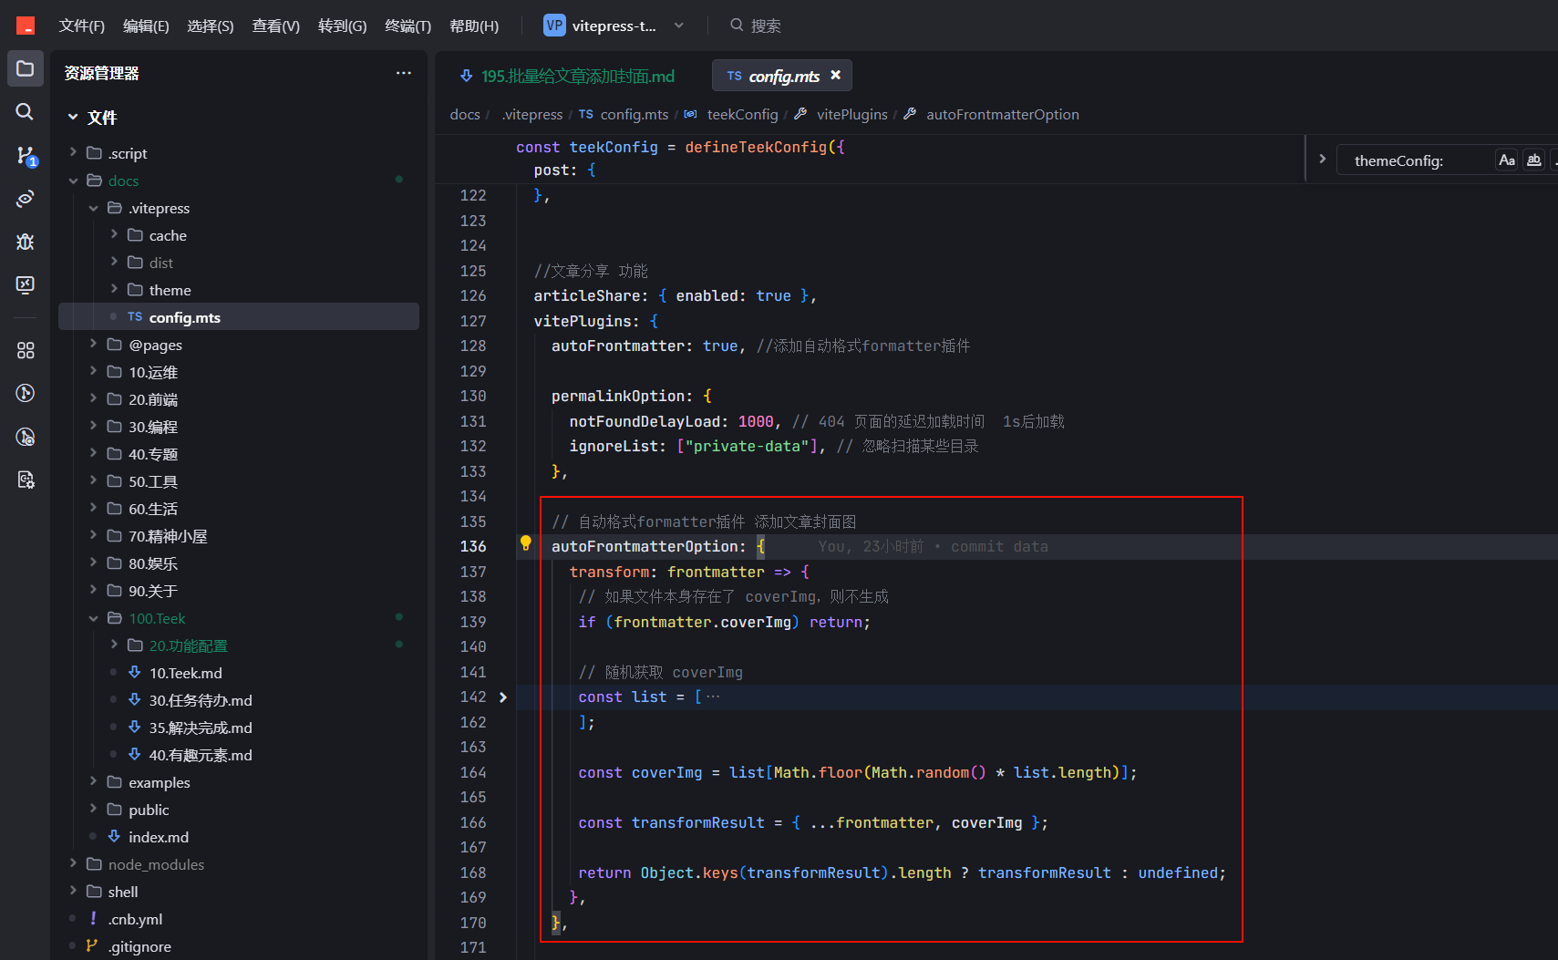This screenshot has height=960, width=1558.
Task: Select config.mts in file tree
Action: point(239,317)
